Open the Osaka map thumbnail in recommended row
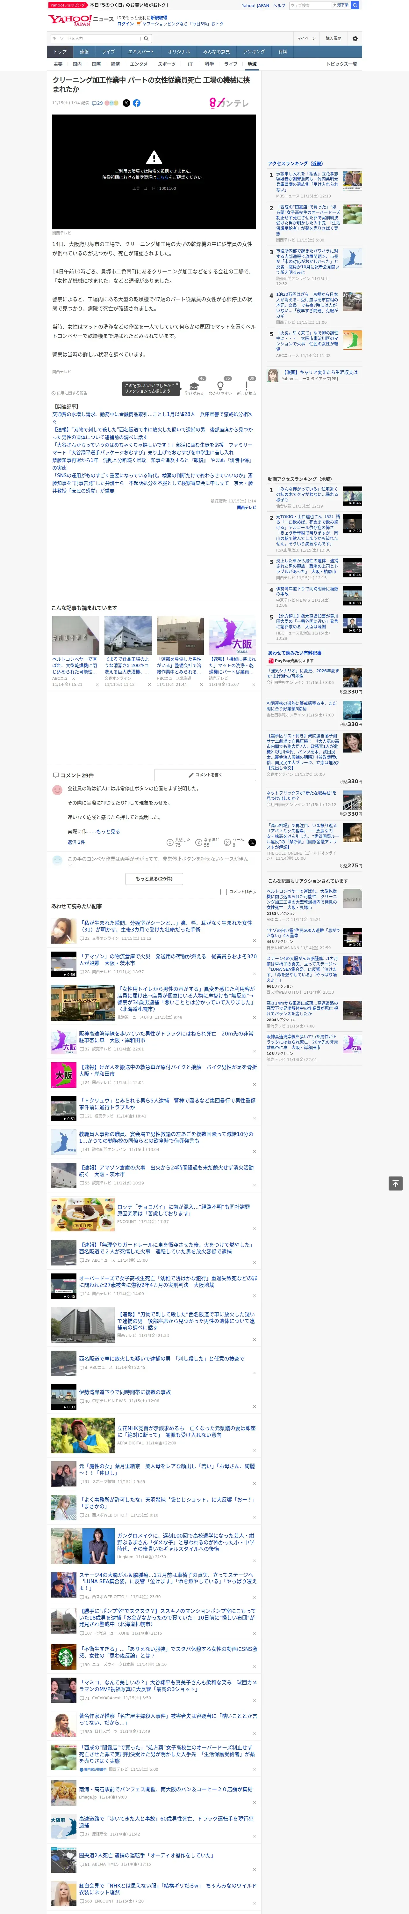Image resolution: width=409 pixels, height=1914 pixels. (x=232, y=635)
